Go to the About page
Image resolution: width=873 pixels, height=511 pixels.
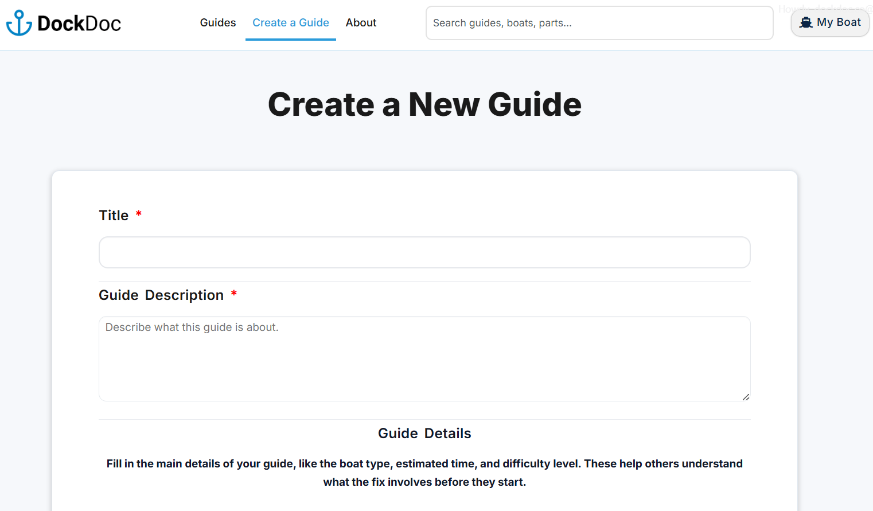(x=361, y=23)
